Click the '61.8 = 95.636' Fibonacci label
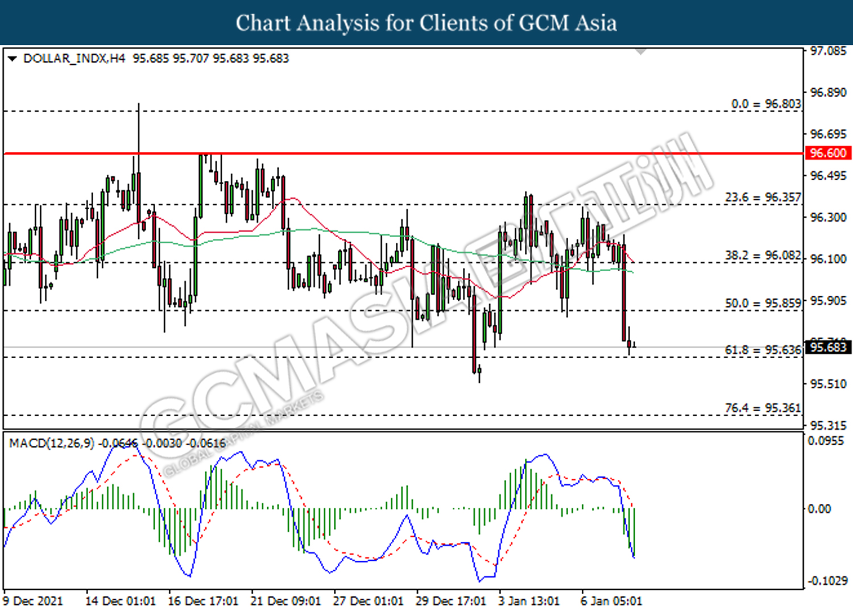Screen dimensions: 853x609 (x=763, y=350)
